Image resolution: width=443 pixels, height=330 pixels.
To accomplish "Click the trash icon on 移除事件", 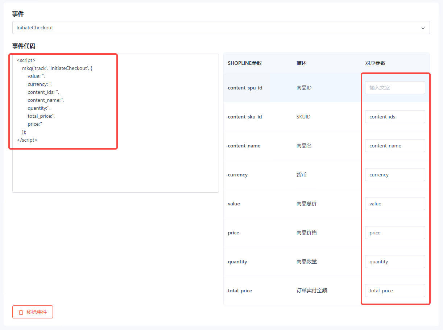I will (21, 312).
